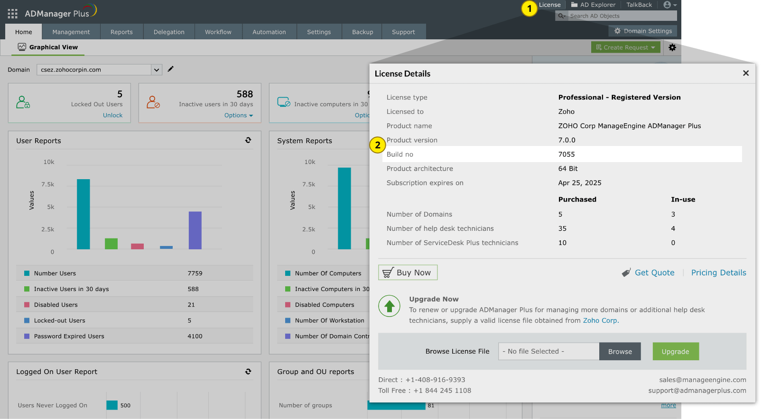
Task: Click the green upgrade arrow icon
Action: coord(390,306)
